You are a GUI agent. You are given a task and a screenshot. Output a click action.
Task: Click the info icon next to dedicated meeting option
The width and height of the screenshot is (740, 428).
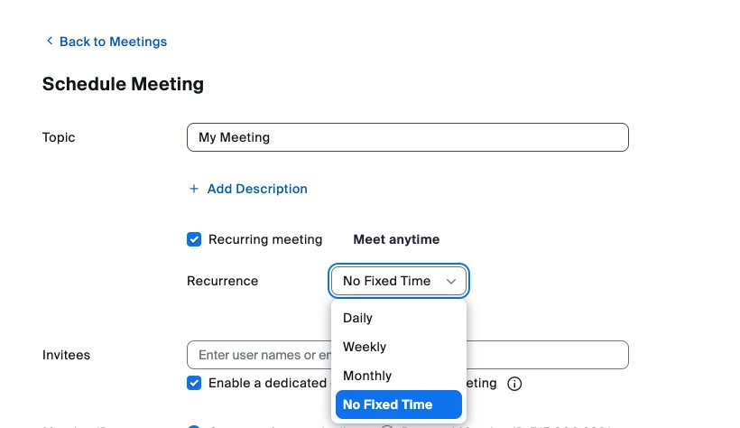[514, 384]
